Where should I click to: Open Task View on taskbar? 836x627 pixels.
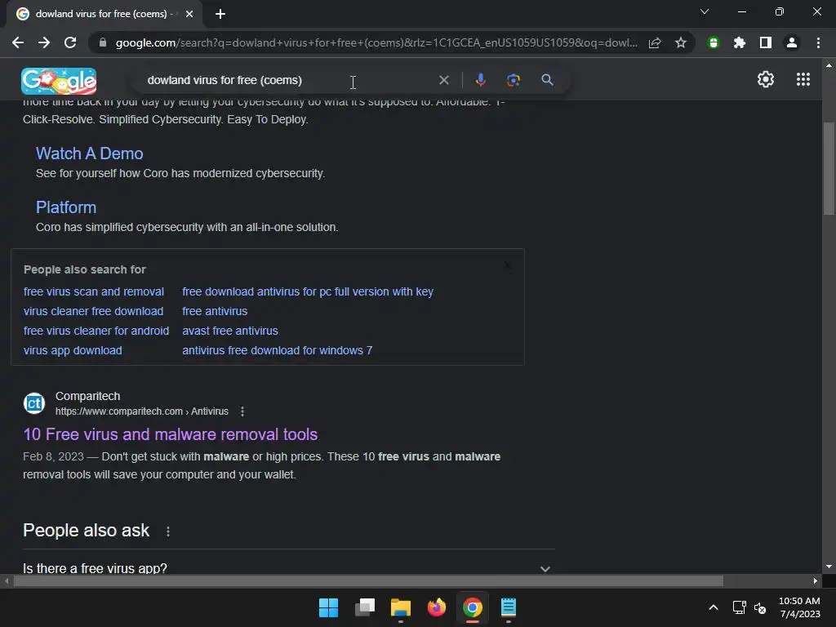point(365,607)
